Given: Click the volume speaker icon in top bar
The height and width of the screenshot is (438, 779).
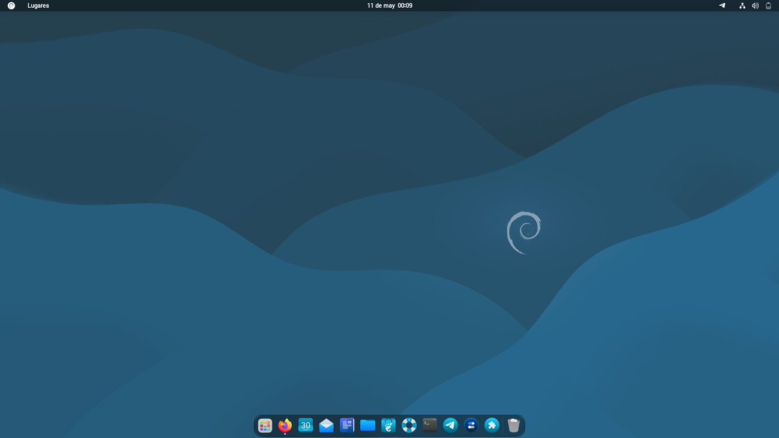Looking at the screenshot, I should click(755, 5).
